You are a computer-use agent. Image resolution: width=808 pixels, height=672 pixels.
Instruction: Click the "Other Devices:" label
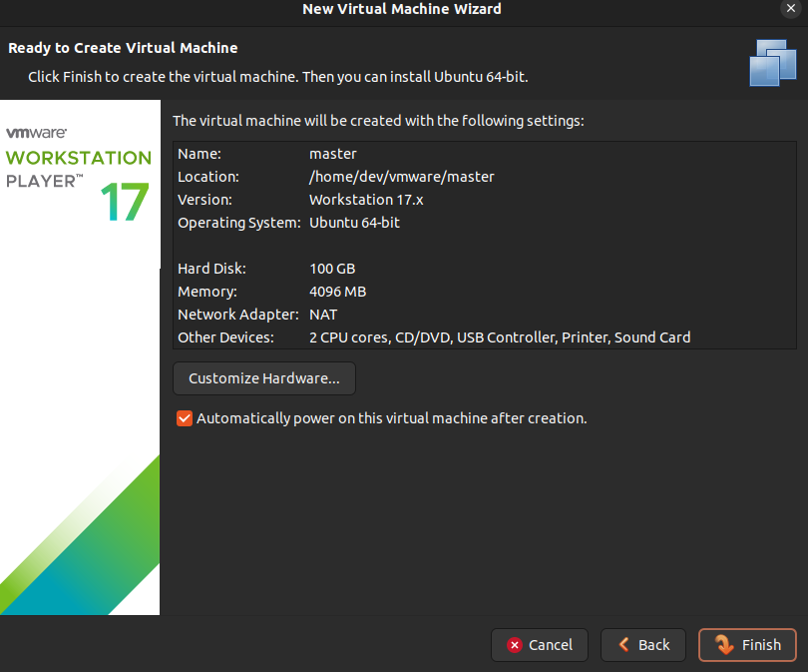[x=225, y=337]
